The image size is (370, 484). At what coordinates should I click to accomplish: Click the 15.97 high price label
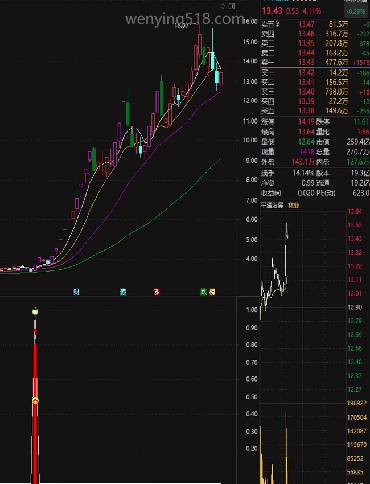[x=182, y=25]
